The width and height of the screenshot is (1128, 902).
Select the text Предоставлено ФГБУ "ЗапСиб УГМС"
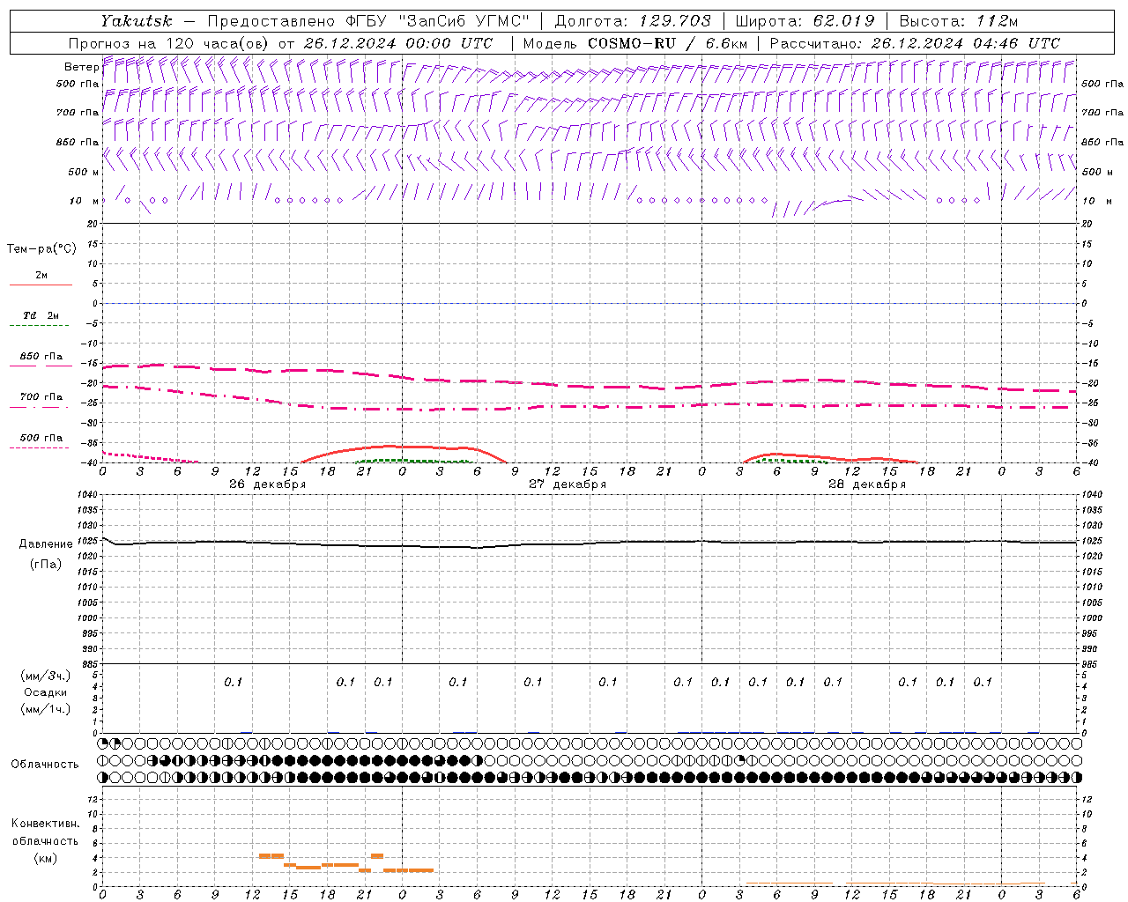tap(367, 21)
